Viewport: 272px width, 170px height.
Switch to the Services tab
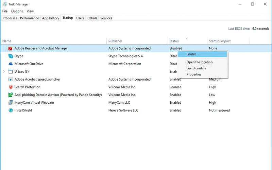[x=106, y=18]
